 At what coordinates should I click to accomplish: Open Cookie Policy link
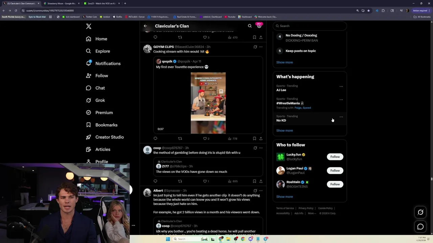(x=325, y=209)
